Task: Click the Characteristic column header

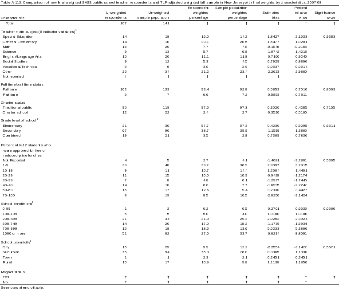Action: click(x=13, y=18)
